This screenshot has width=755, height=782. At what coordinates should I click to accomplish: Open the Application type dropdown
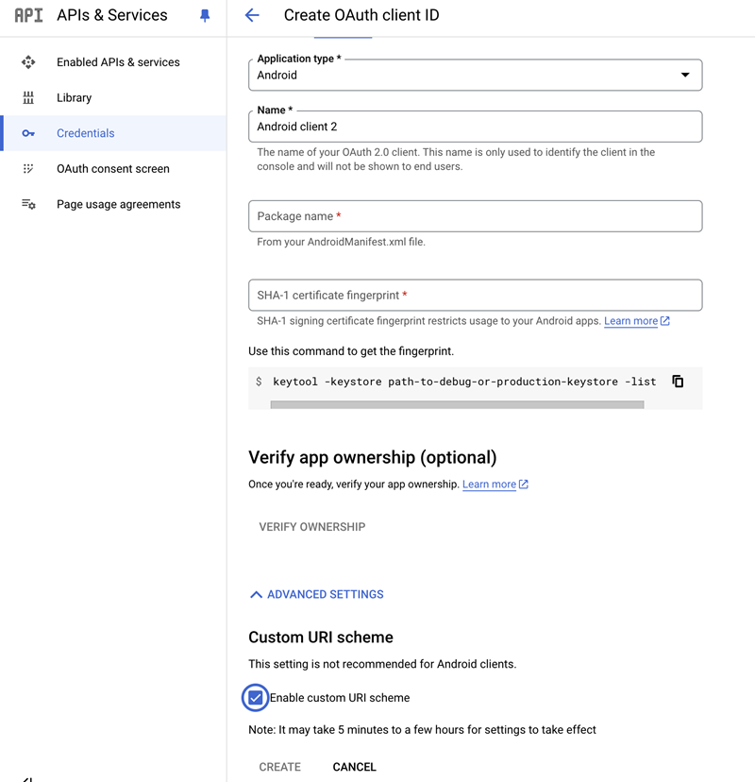pyautogui.click(x=475, y=75)
